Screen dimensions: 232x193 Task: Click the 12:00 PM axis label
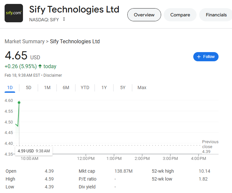click(x=86, y=159)
